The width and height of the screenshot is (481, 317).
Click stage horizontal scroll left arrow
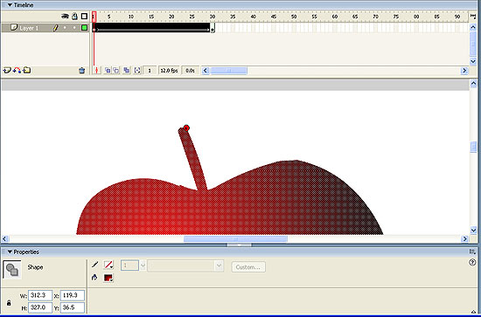4,238
